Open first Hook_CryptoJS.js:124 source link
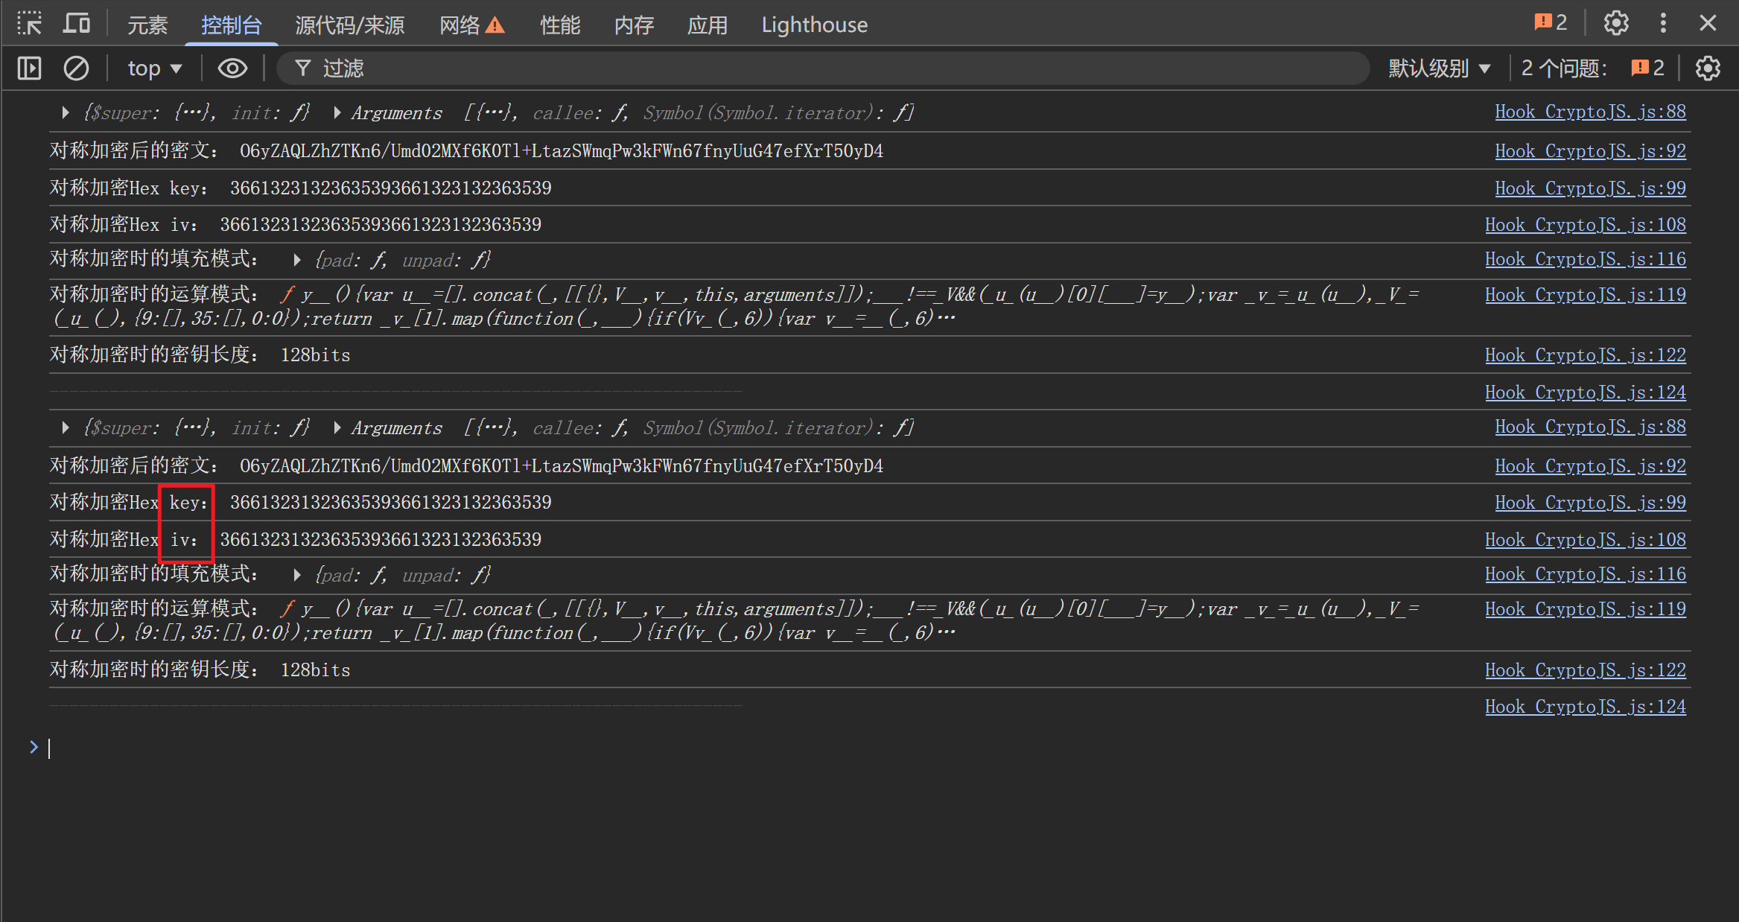 pyautogui.click(x=1586, y=392)
